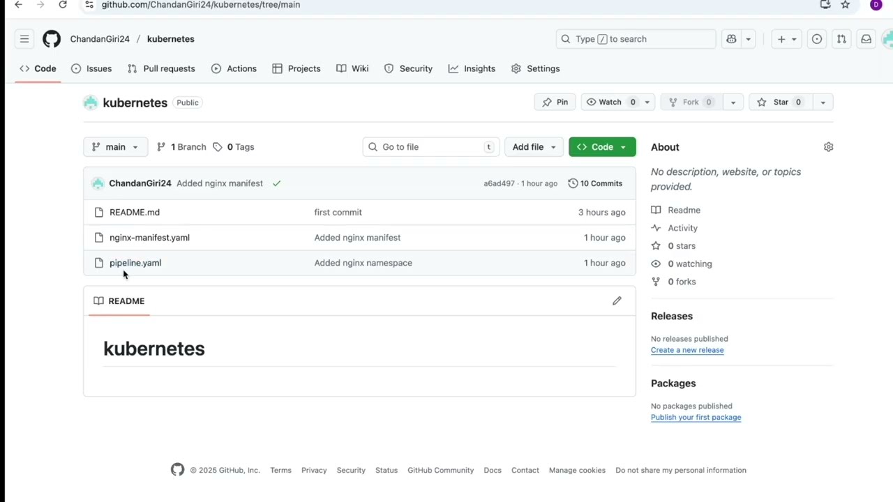The height and width of the screenshot is (502, 893).
Task: Click the ChandanGiri24 commit author avatar
Action: coord(98,183)
